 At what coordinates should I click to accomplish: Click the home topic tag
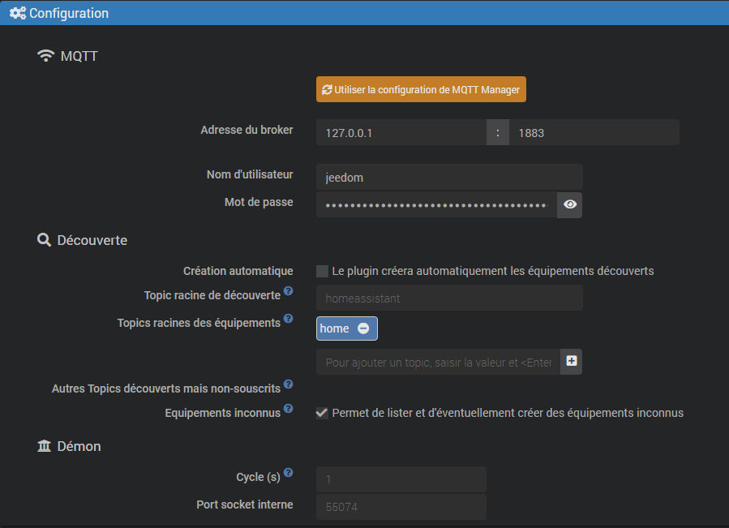point(335,328)
